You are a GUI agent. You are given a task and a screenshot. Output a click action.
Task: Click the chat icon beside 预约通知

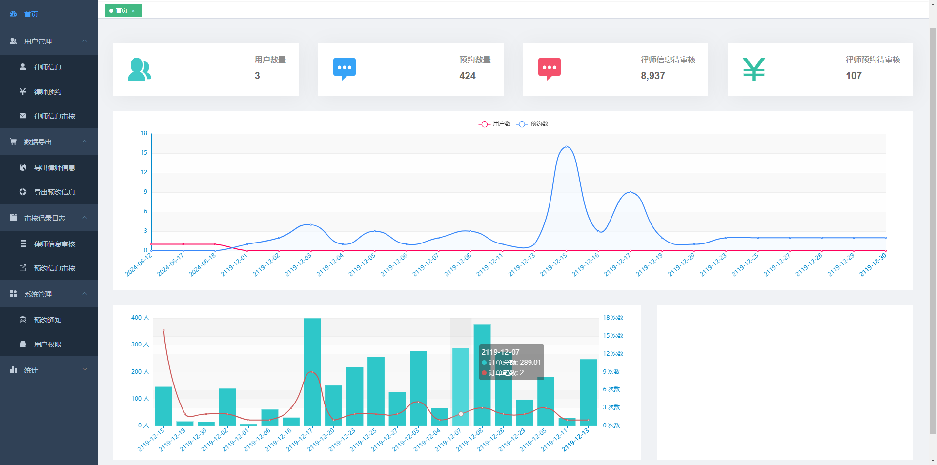click(x=23, y=320)
